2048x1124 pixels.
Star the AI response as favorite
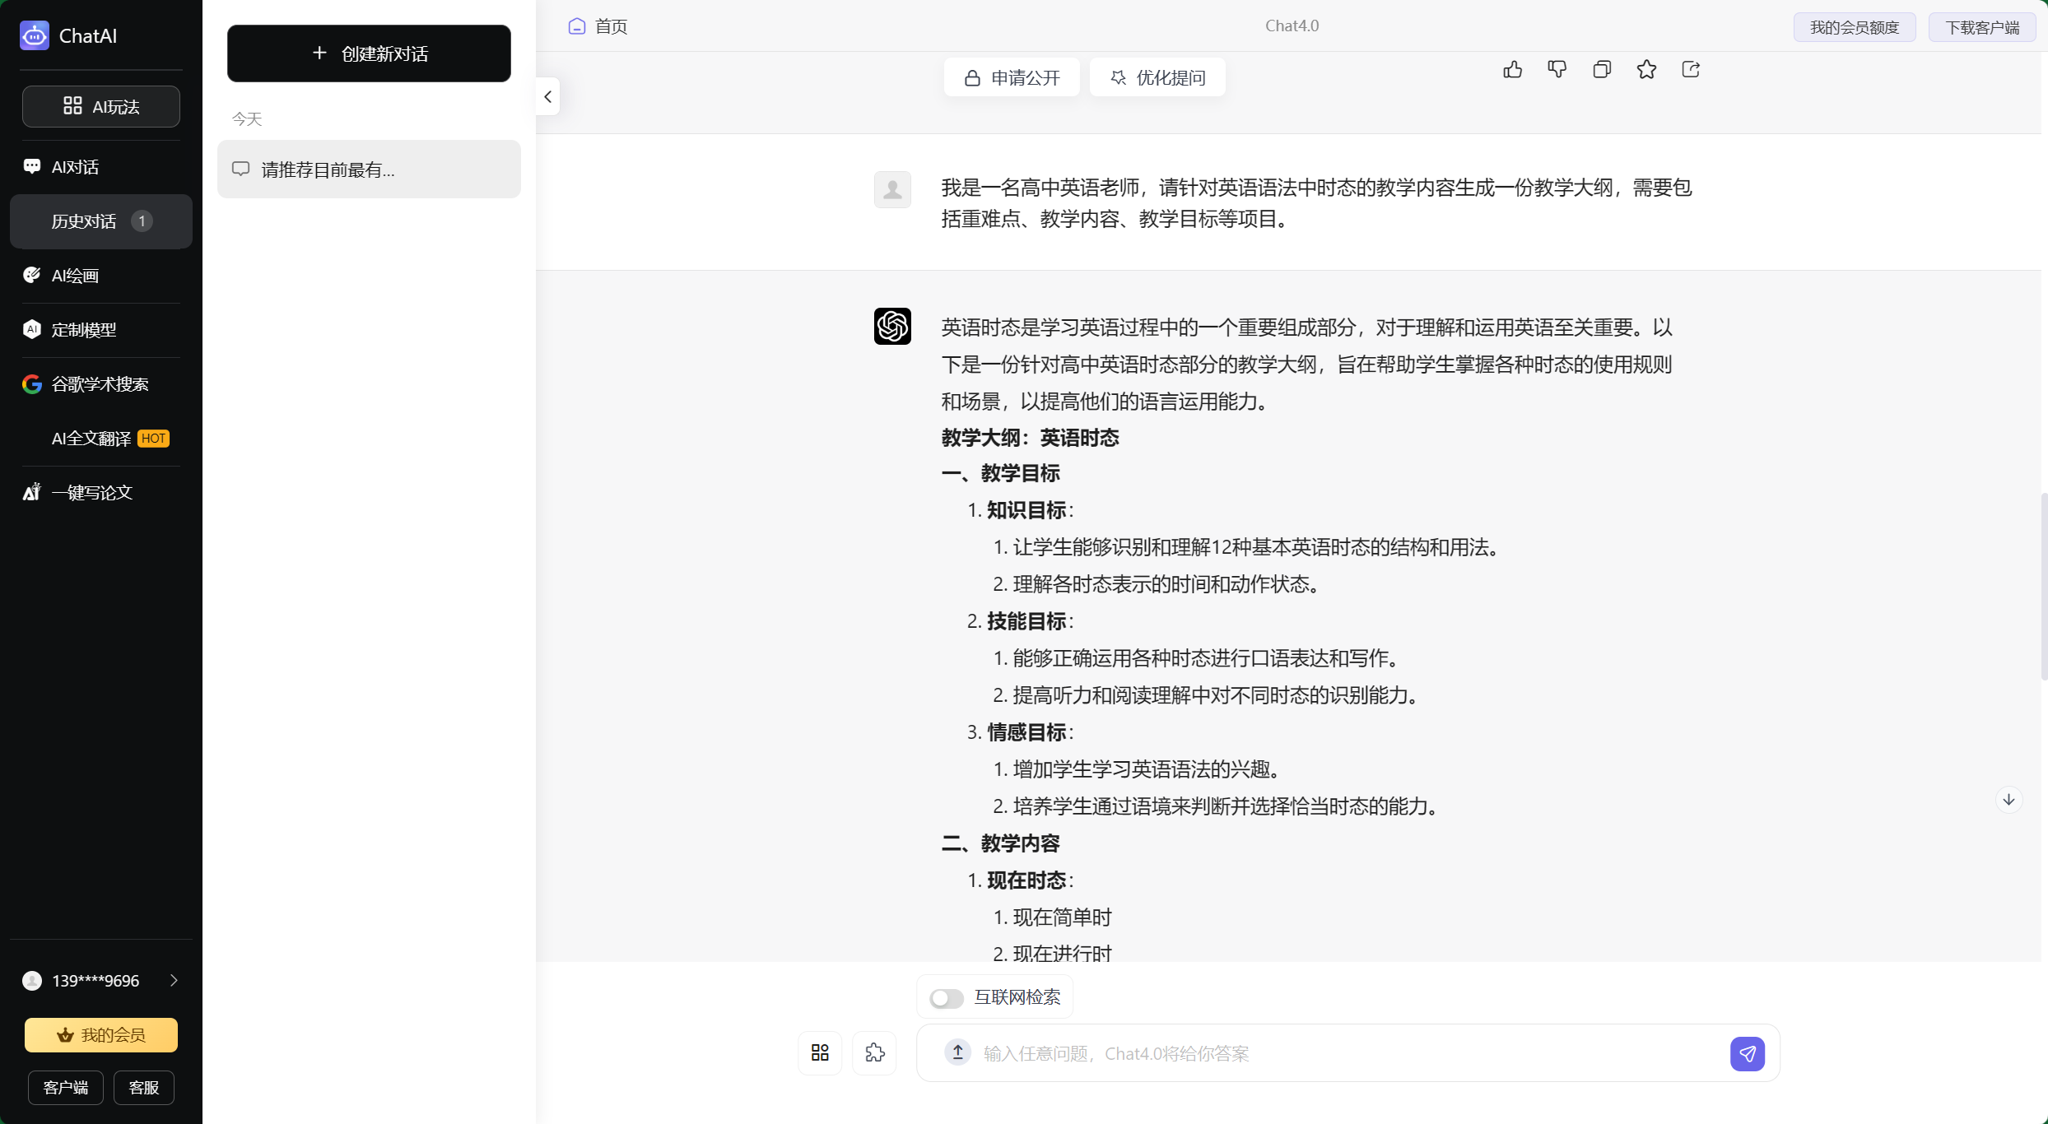(1646, 69)
